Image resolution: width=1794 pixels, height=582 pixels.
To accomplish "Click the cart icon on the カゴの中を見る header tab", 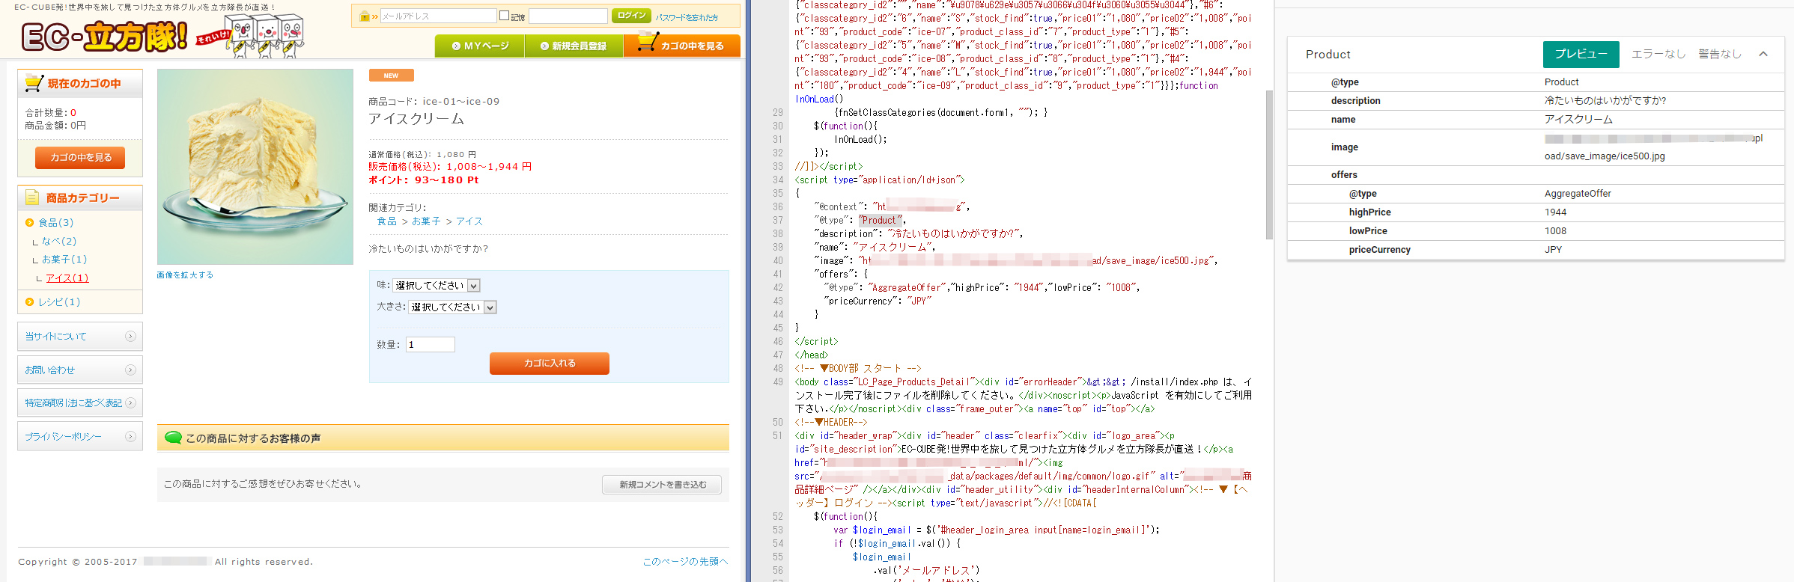I will coord(648,43).
